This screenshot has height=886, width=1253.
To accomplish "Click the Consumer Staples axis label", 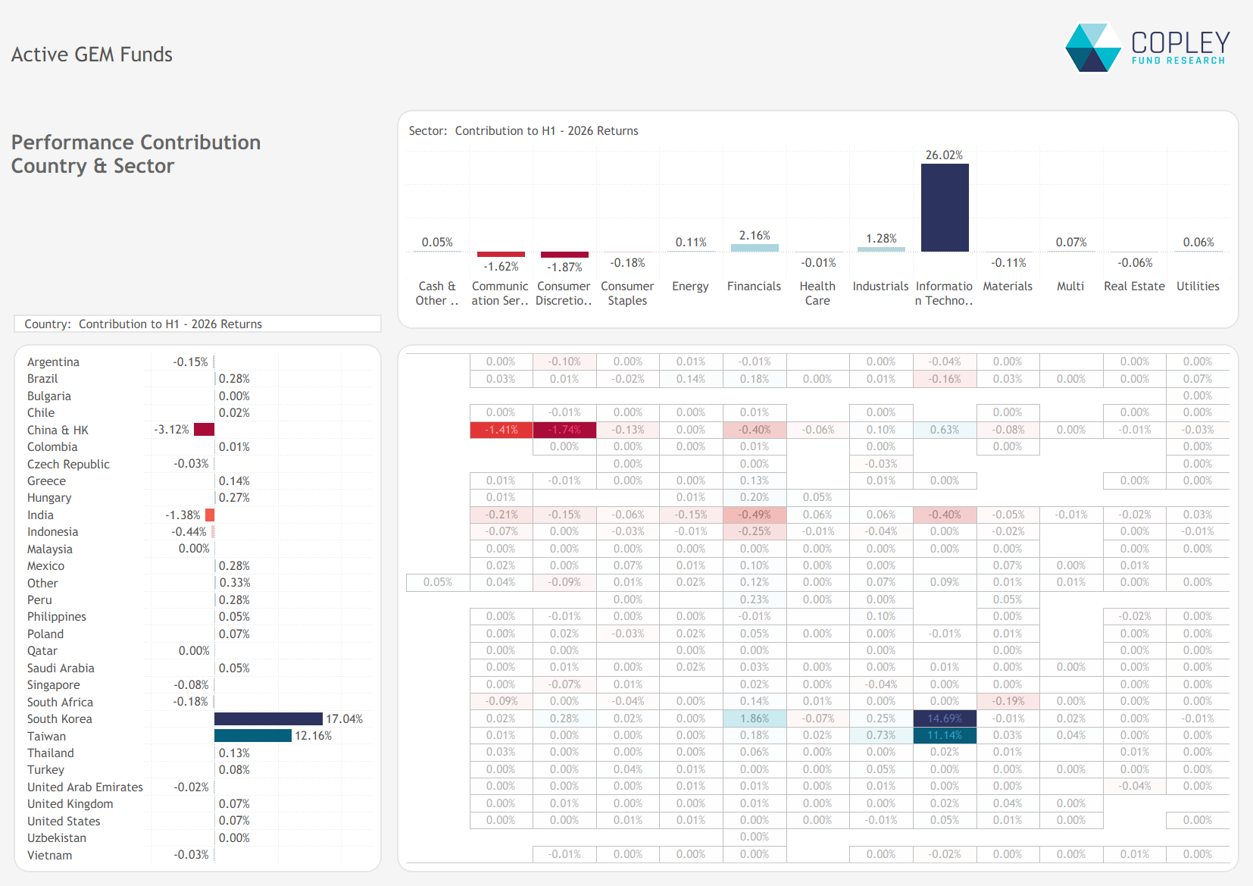I will [627, 293].
